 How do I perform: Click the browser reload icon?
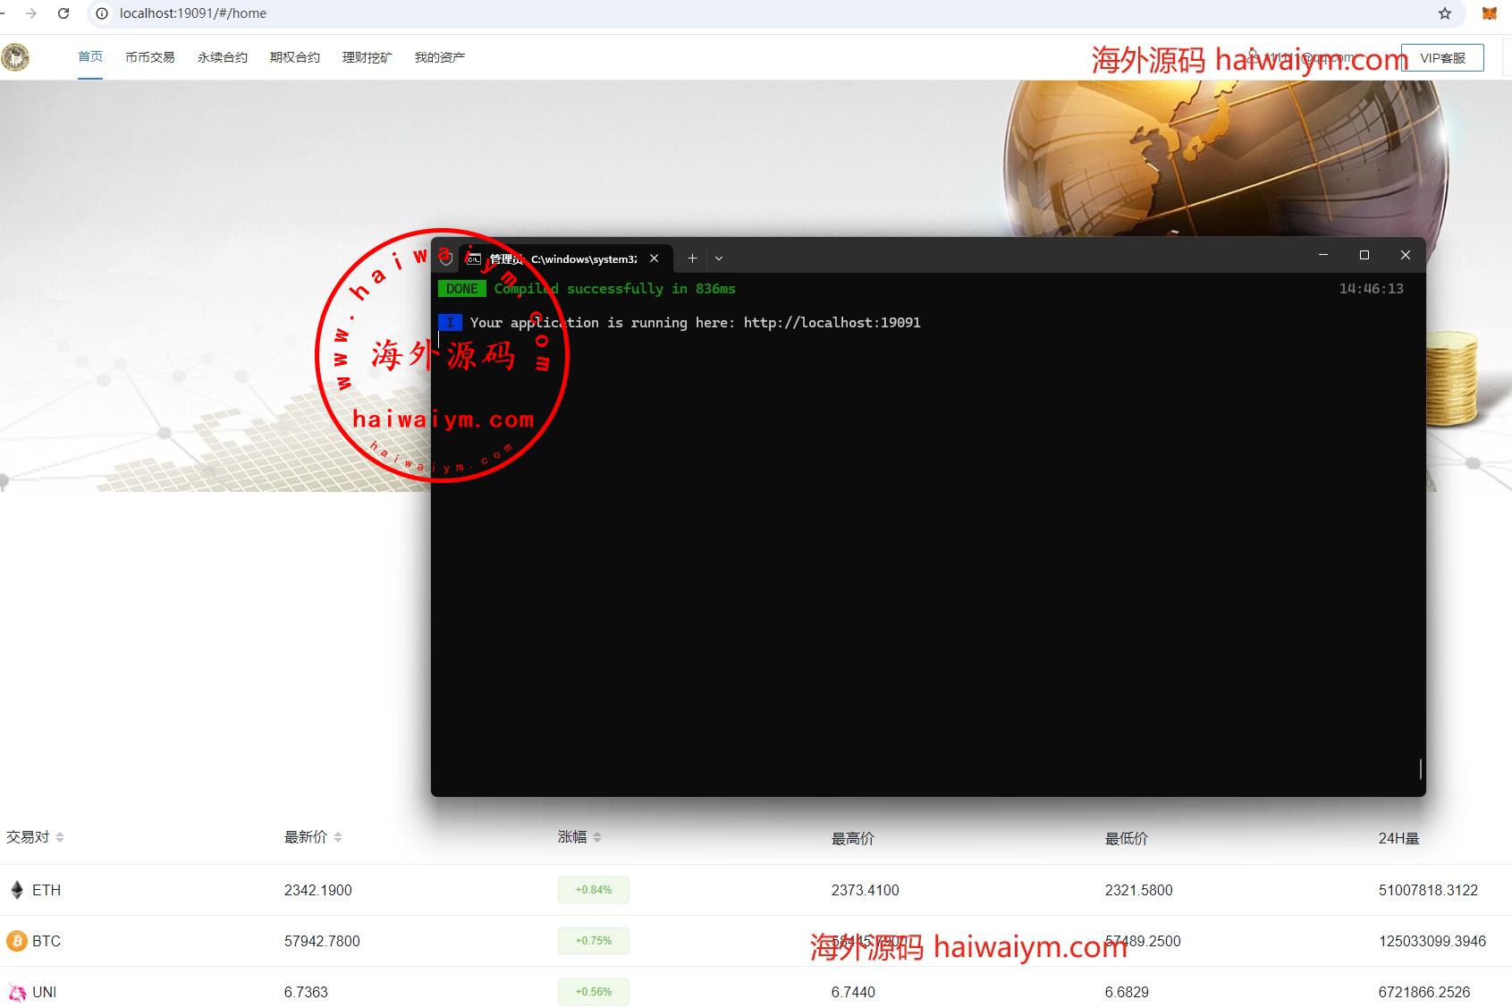pos(63,13)
